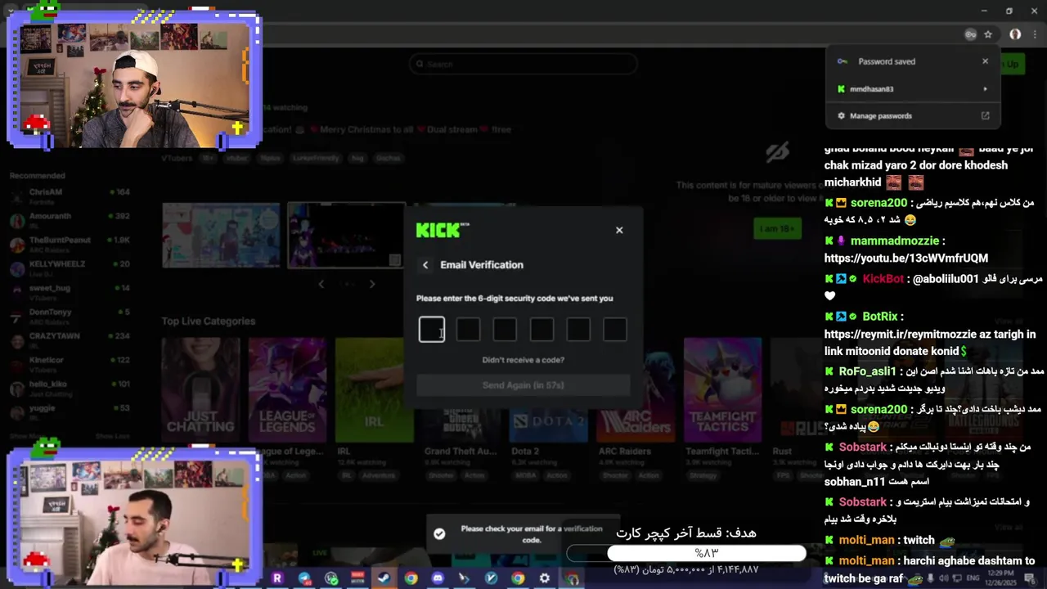
Task: Open yuggie recommended channel
Action: point(70,411)
